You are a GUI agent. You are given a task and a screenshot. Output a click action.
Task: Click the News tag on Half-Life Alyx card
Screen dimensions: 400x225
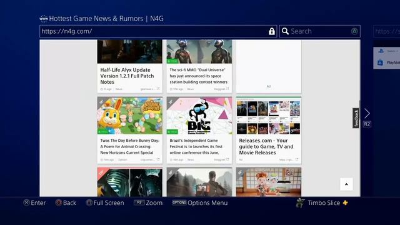tap(119, 89)
